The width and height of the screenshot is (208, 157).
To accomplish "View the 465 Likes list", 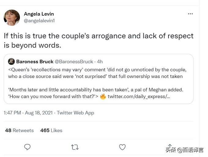I will (51, 130).
